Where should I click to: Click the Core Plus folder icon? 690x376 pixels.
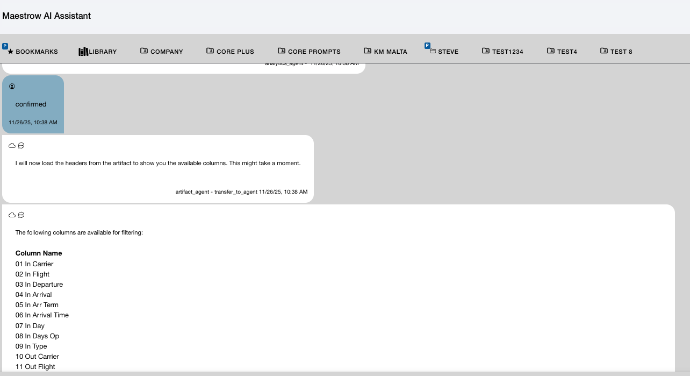[x=210, y=51]
